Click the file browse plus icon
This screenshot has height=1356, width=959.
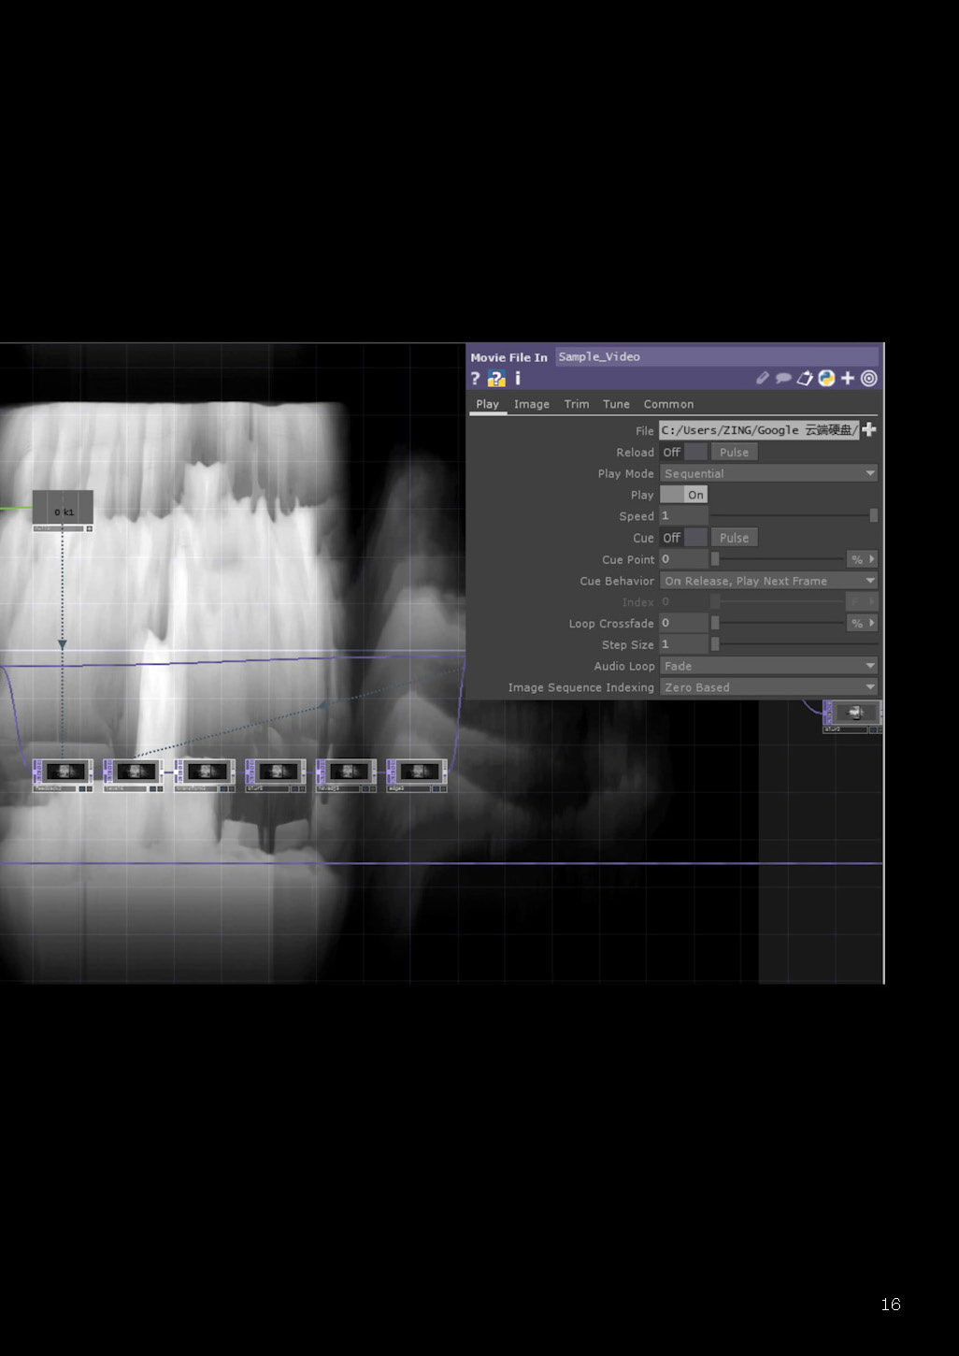coord(869,430)
